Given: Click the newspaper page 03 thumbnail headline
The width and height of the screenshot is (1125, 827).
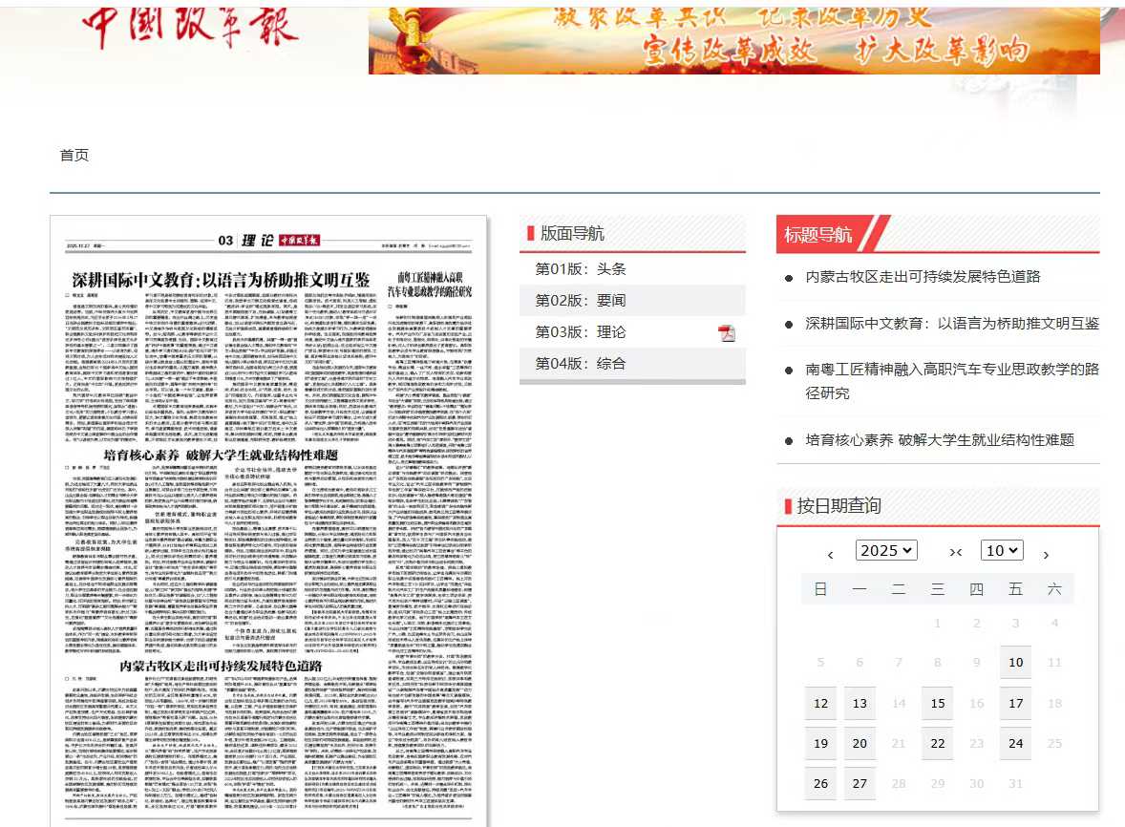Looking at the screenshot, I should tap(221, 280).
